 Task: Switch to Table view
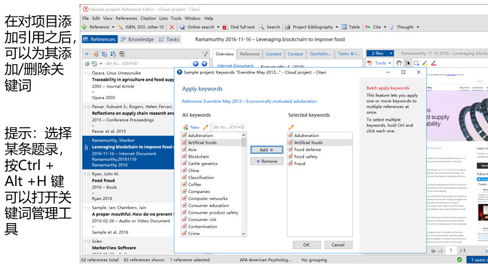[351, 27]
